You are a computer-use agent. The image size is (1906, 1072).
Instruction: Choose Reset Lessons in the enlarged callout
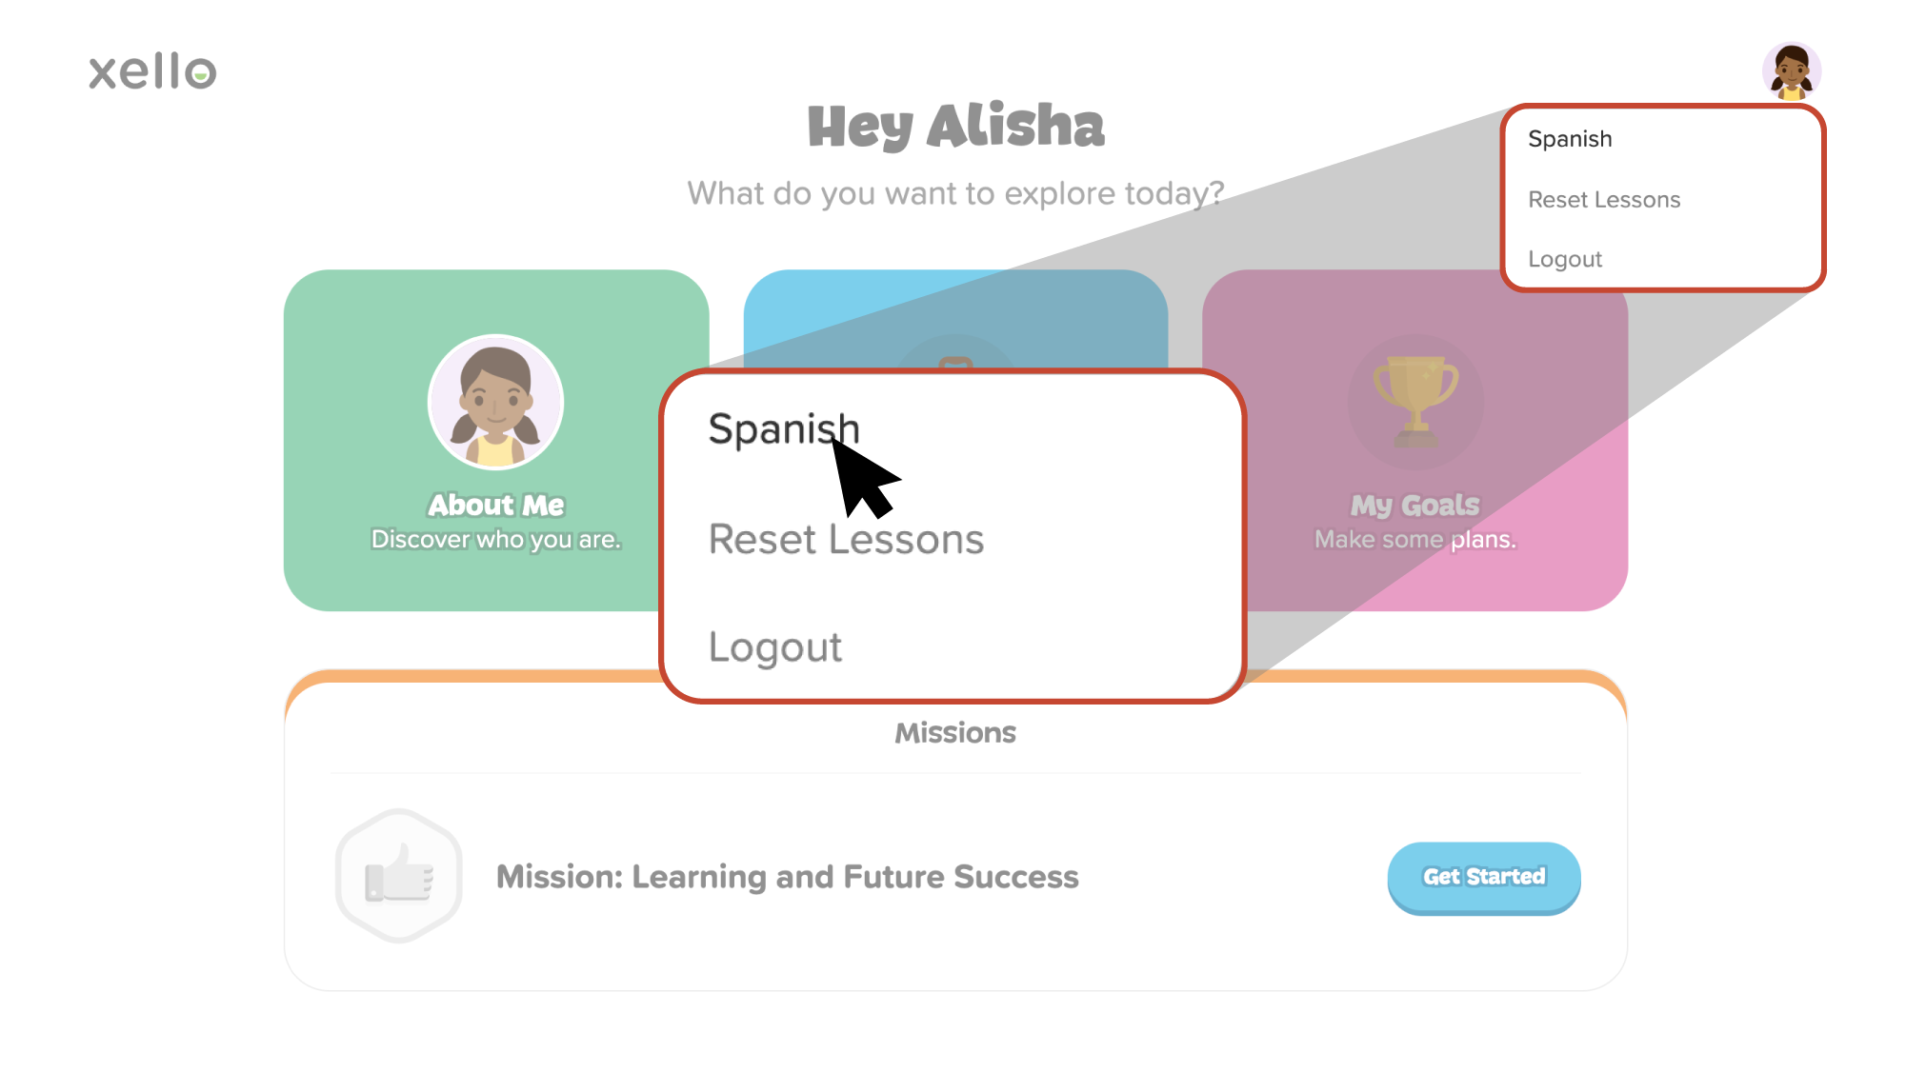pyautogui.click(x=846, y=540)
